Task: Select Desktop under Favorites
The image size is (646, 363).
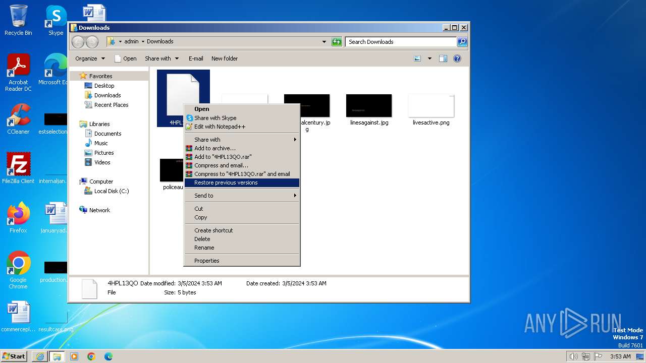Action: [104, 86]
